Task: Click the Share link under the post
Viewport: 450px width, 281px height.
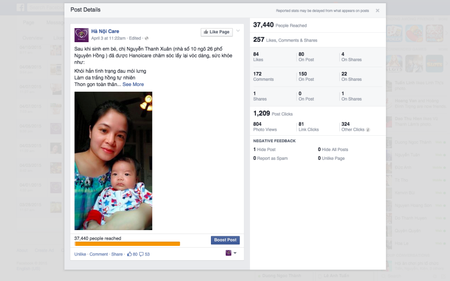Action: [117, 254]
